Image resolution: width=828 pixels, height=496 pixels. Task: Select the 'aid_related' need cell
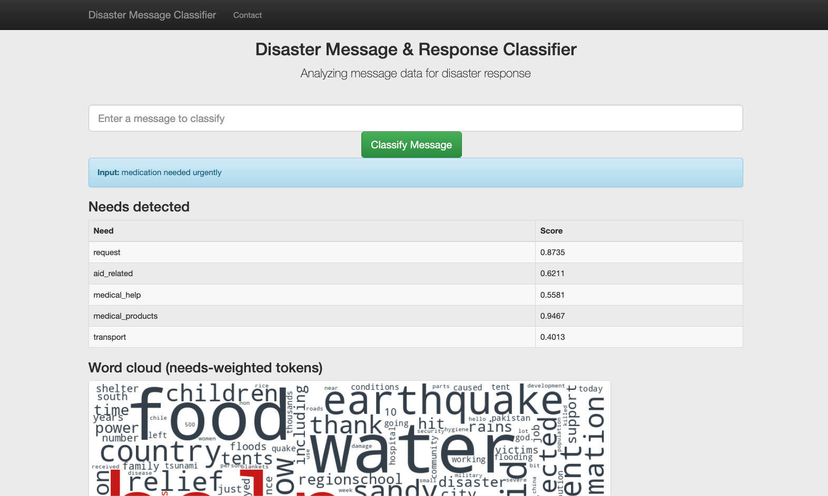pos(312,274)
